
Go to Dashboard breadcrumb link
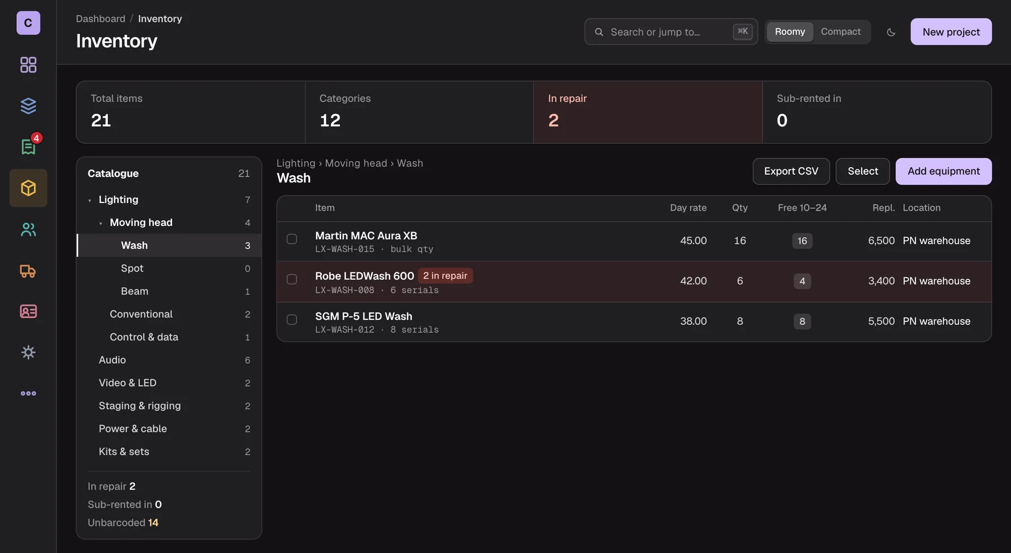point(101,19)
